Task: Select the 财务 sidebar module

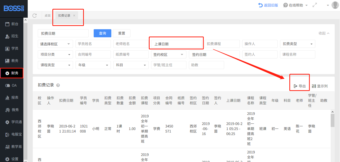Action: [x=12, y=73]
